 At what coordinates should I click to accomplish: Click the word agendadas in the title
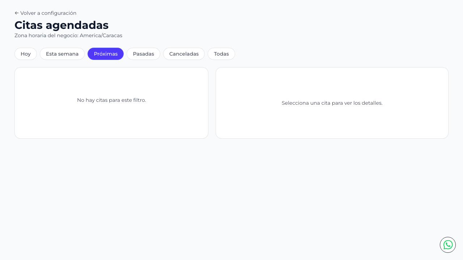coord(77,25)
